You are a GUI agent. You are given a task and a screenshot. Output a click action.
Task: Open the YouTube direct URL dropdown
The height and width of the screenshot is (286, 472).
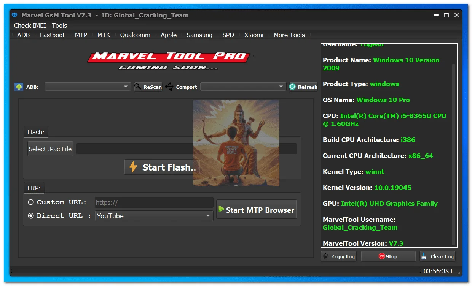point(154,216)
